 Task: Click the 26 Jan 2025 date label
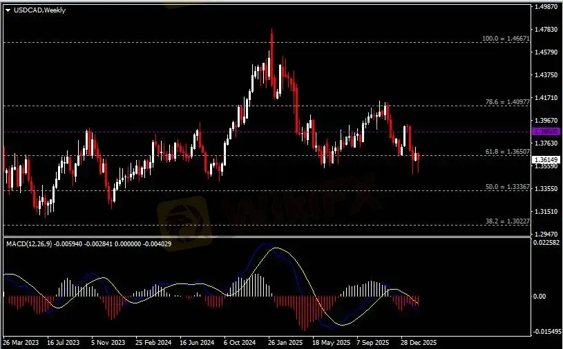[285, 342]
